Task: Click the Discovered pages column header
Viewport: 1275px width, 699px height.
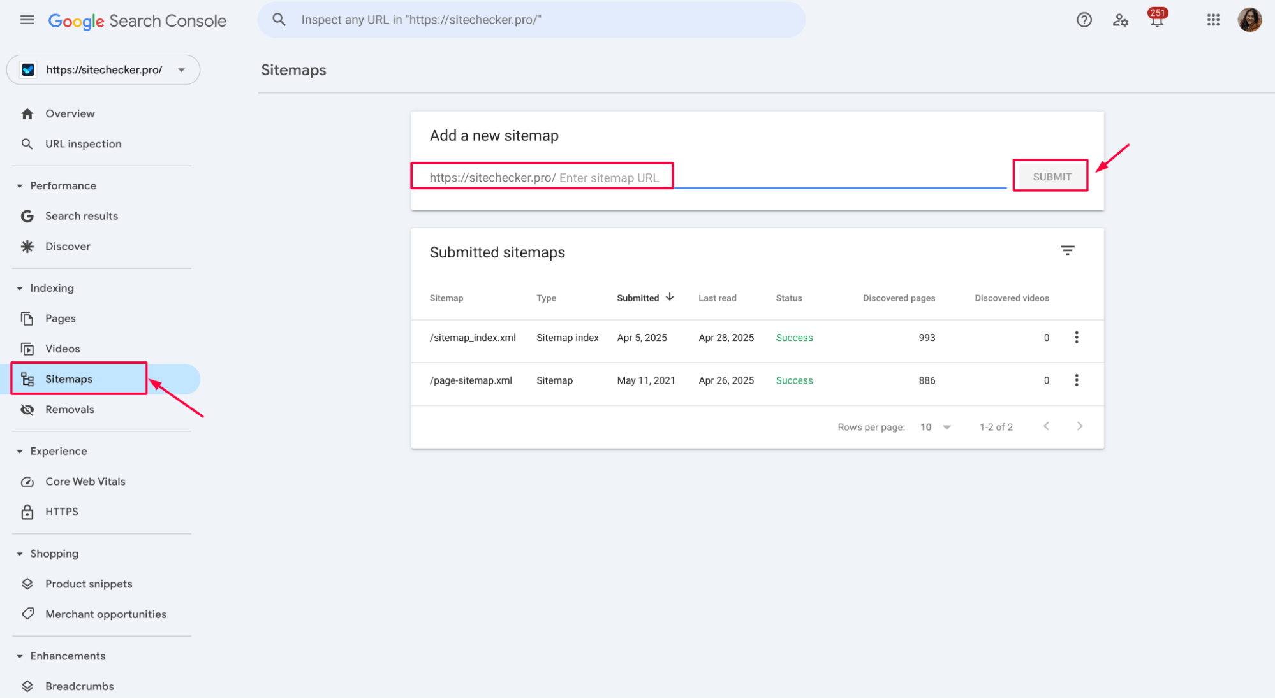Action: tap(899, 298)
